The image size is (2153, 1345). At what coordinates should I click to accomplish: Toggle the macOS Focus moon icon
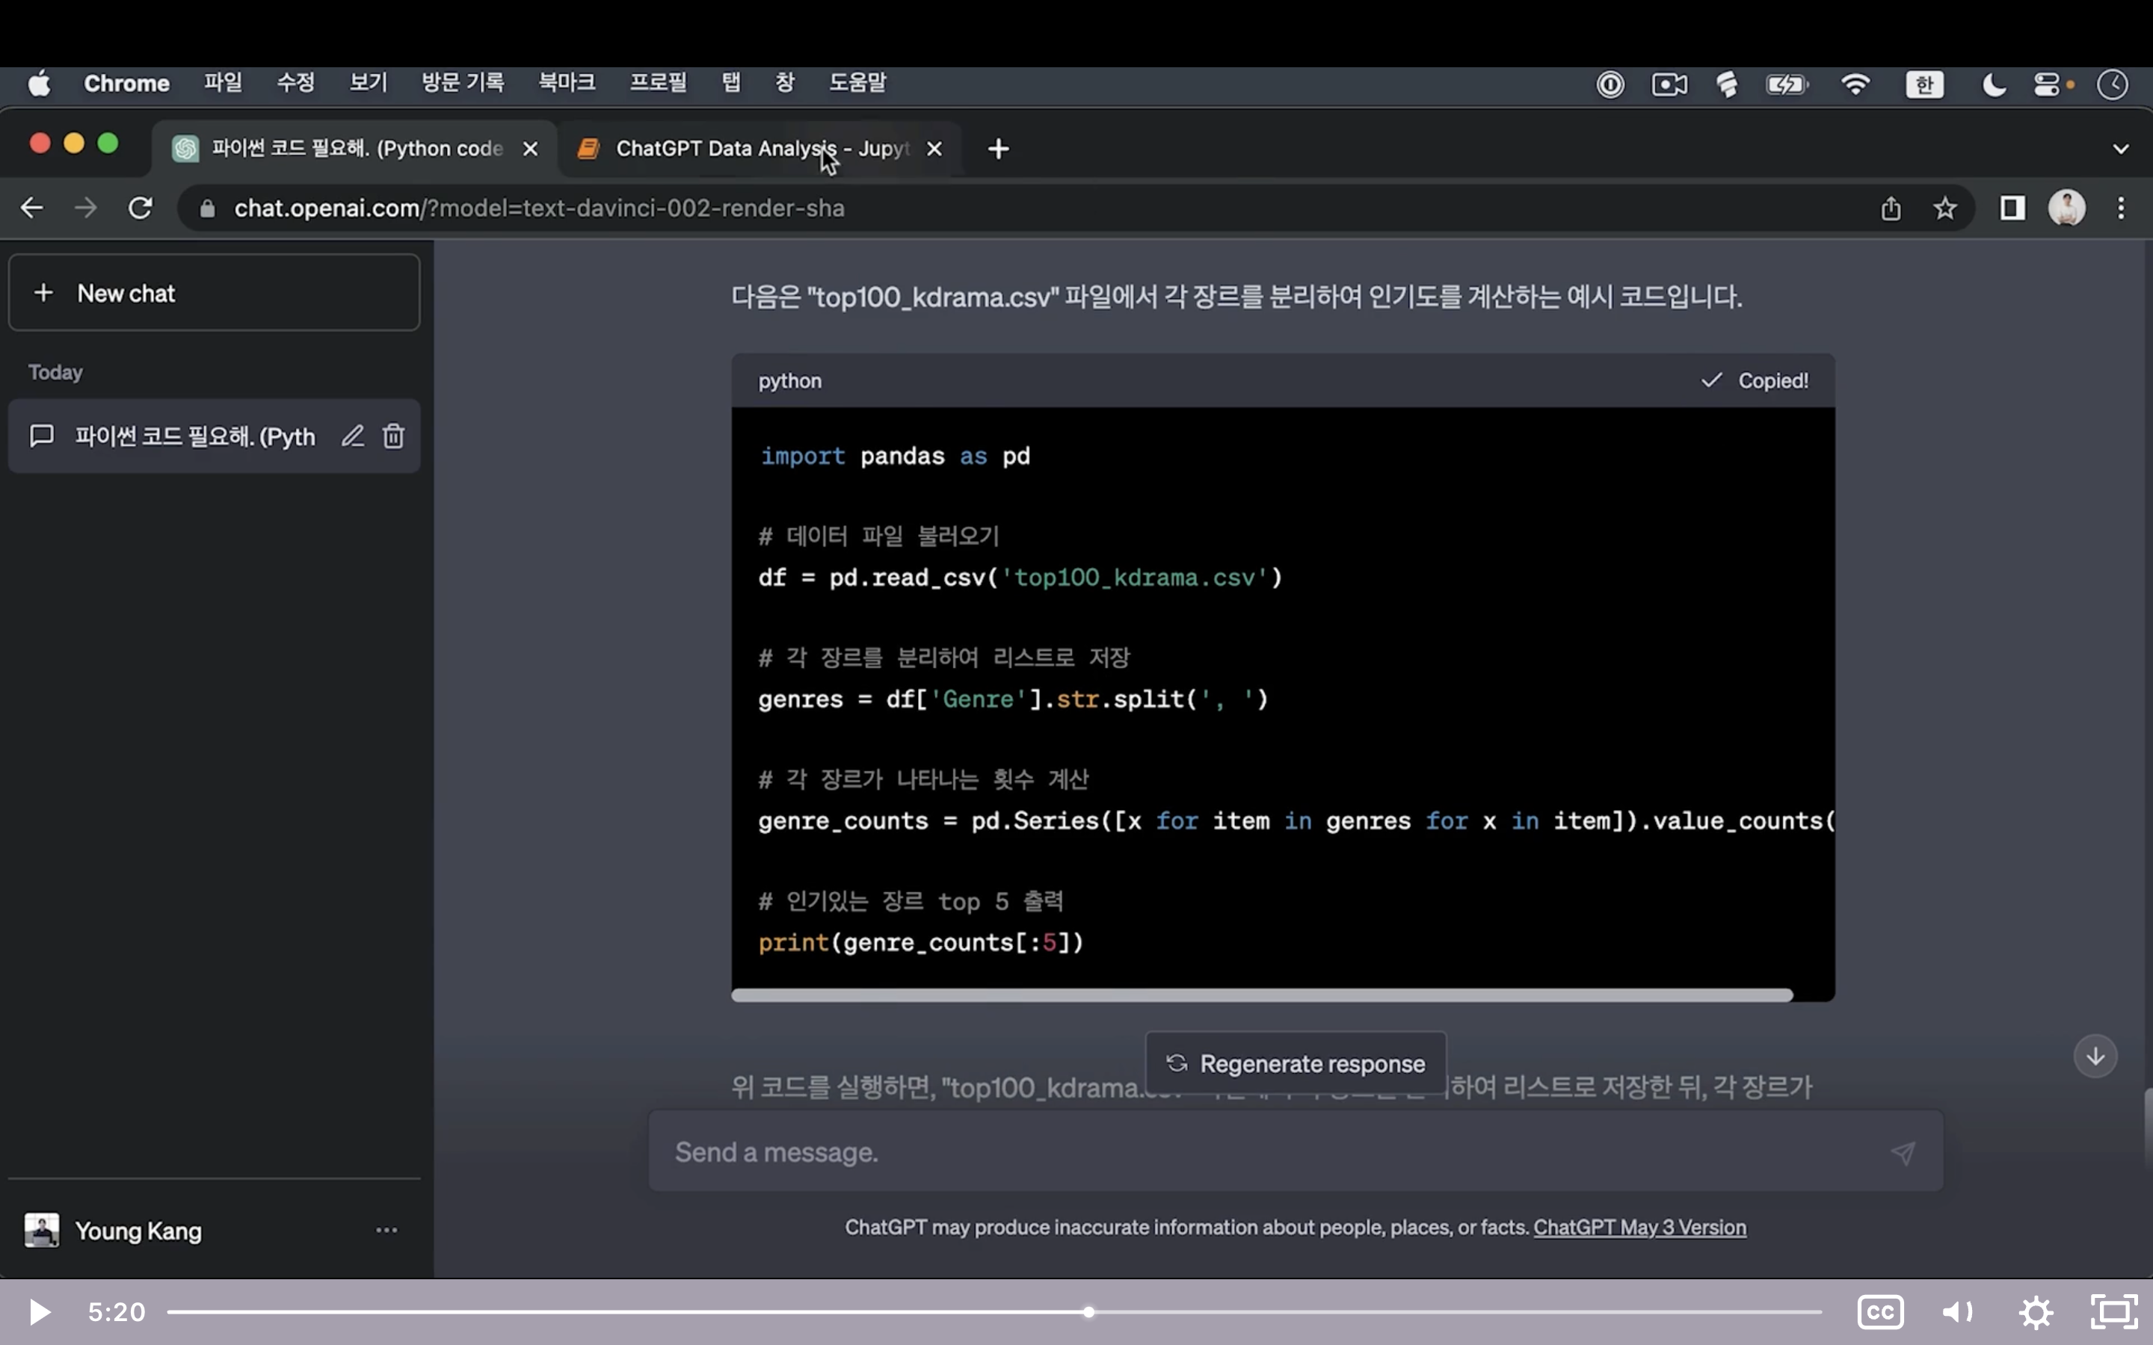coord(1993,84)
